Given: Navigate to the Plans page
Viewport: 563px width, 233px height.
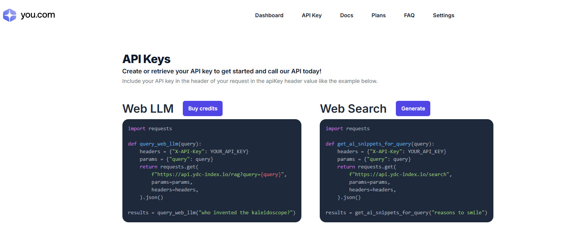Looking at the screenshot, I should (x=379, y=16).
